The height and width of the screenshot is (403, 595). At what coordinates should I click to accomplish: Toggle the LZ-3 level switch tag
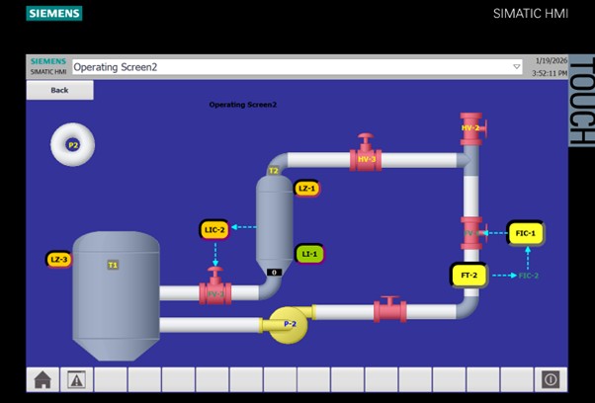click(59, 260)
